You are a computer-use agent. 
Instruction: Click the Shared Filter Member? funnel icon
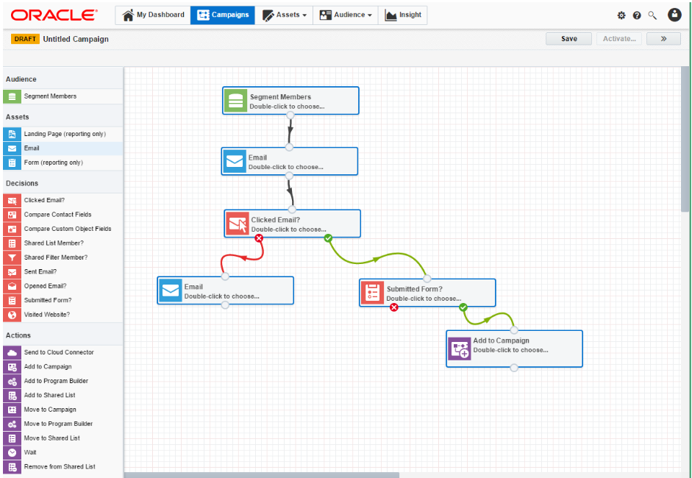12,257
